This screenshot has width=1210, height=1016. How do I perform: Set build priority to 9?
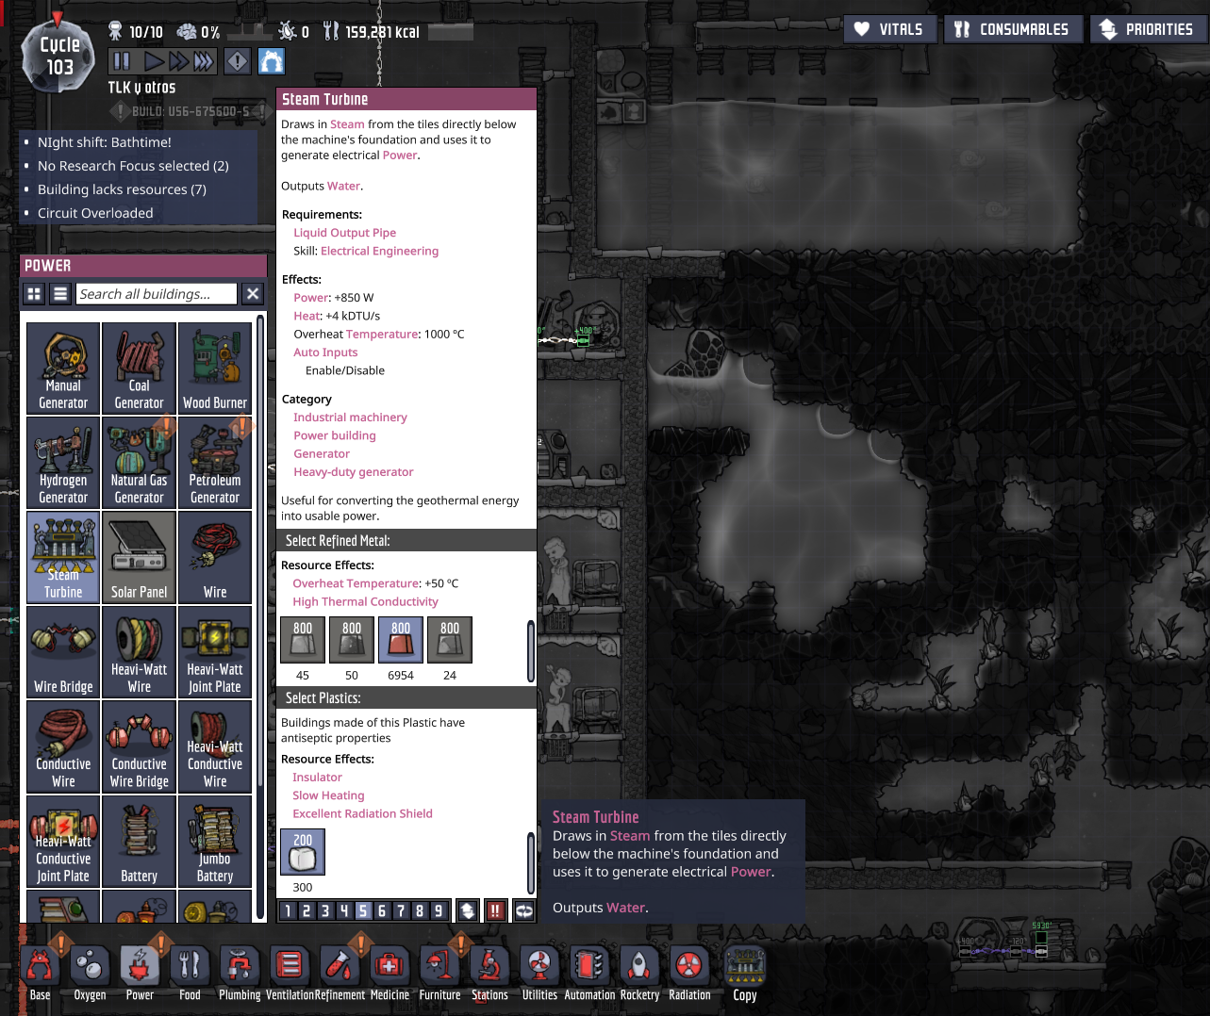[x=439, y=910]
